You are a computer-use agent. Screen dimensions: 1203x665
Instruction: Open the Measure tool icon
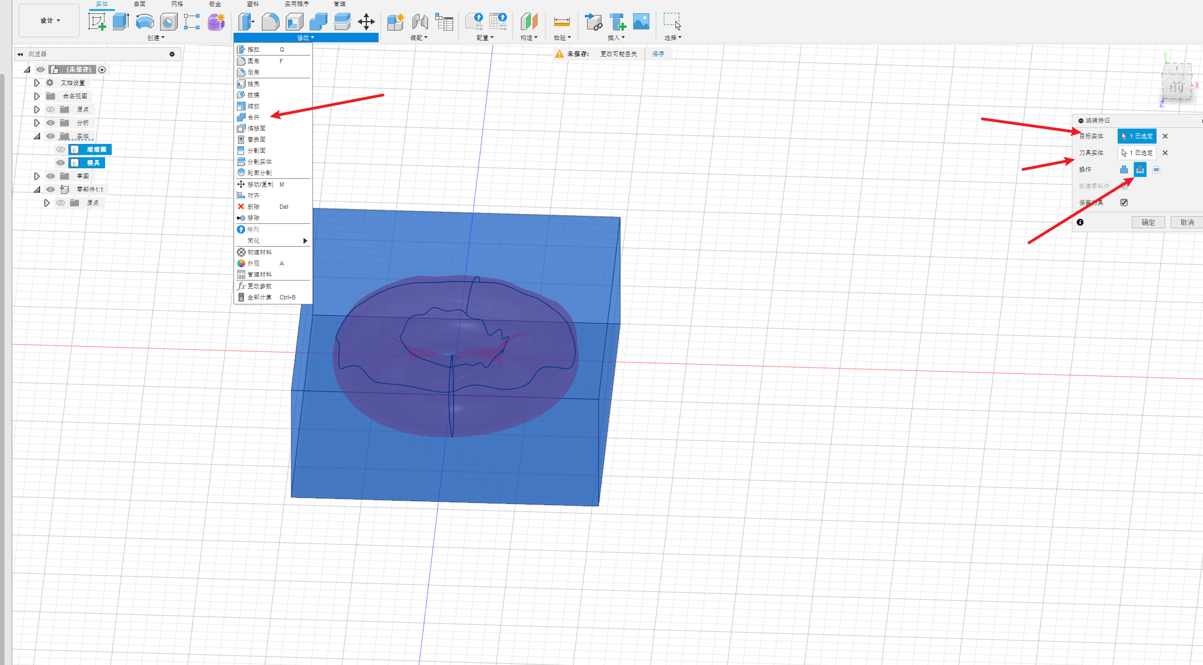561,22
